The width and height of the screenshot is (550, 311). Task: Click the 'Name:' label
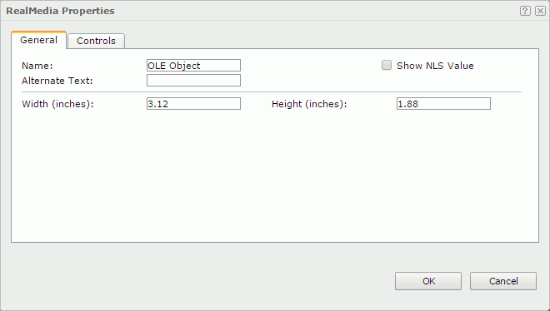(37, 66)
